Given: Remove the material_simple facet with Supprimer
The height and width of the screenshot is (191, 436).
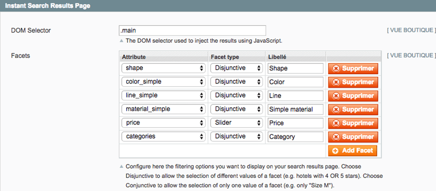Looking at the screenshot, I should 353,109.
